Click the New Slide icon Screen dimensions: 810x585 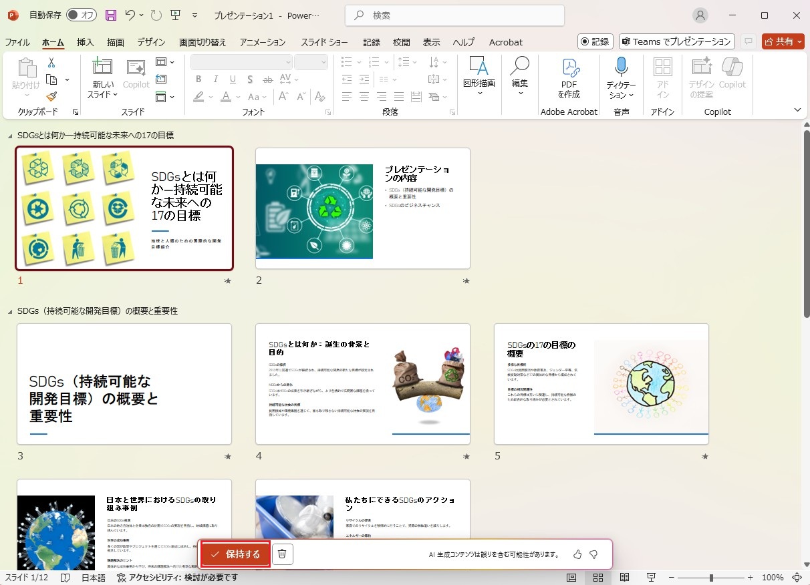coord(102,67)
